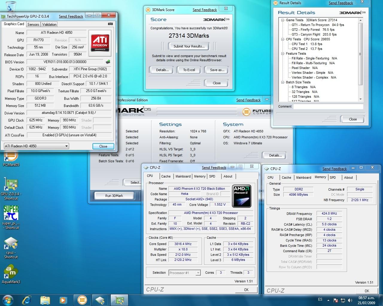Click the GPU-Z screenshot camera icon
The image size is (383, 306).
110,24
